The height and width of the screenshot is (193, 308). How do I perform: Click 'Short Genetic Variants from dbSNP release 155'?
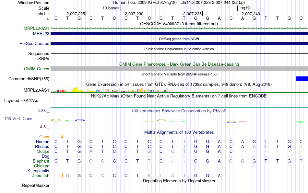pos(179,74)
